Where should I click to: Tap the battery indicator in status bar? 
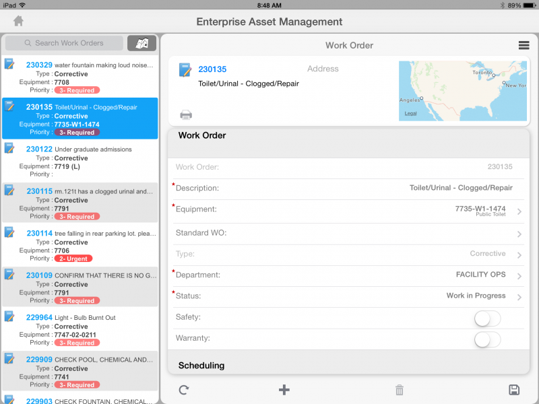[x=530, y=5]
